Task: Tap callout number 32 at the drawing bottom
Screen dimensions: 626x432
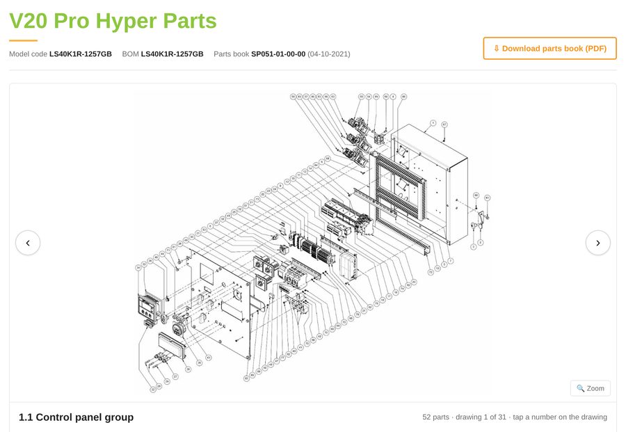Action: coord(153,390)
